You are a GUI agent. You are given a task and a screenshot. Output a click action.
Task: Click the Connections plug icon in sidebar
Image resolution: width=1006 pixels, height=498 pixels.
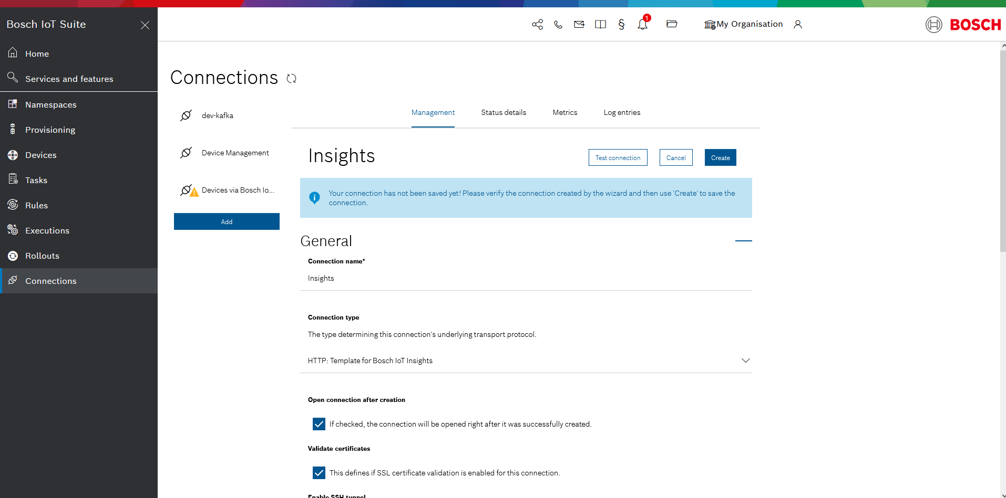tap(13, 280)
